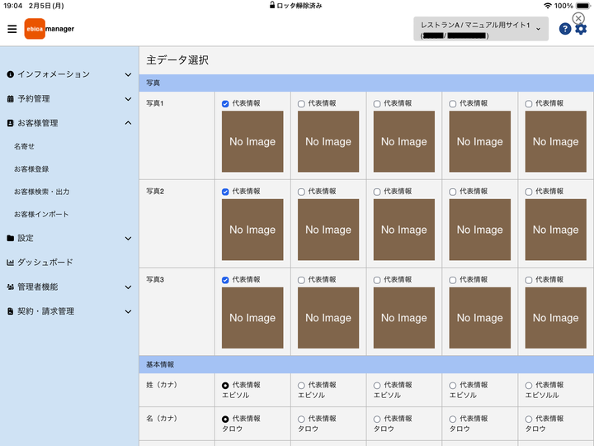
Task: Open 名寄せ submenu item
Action: tap(24, 146)
